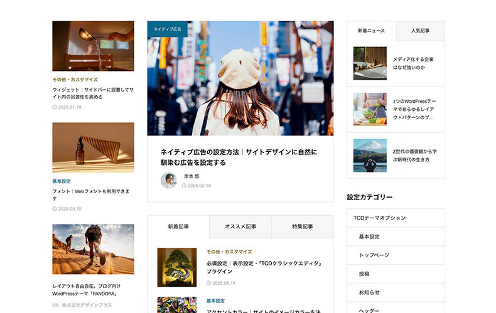Open the sauna ladle thumbnail

94,46
